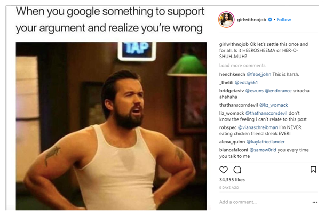Like the post with the heart icon

point(224,170)
